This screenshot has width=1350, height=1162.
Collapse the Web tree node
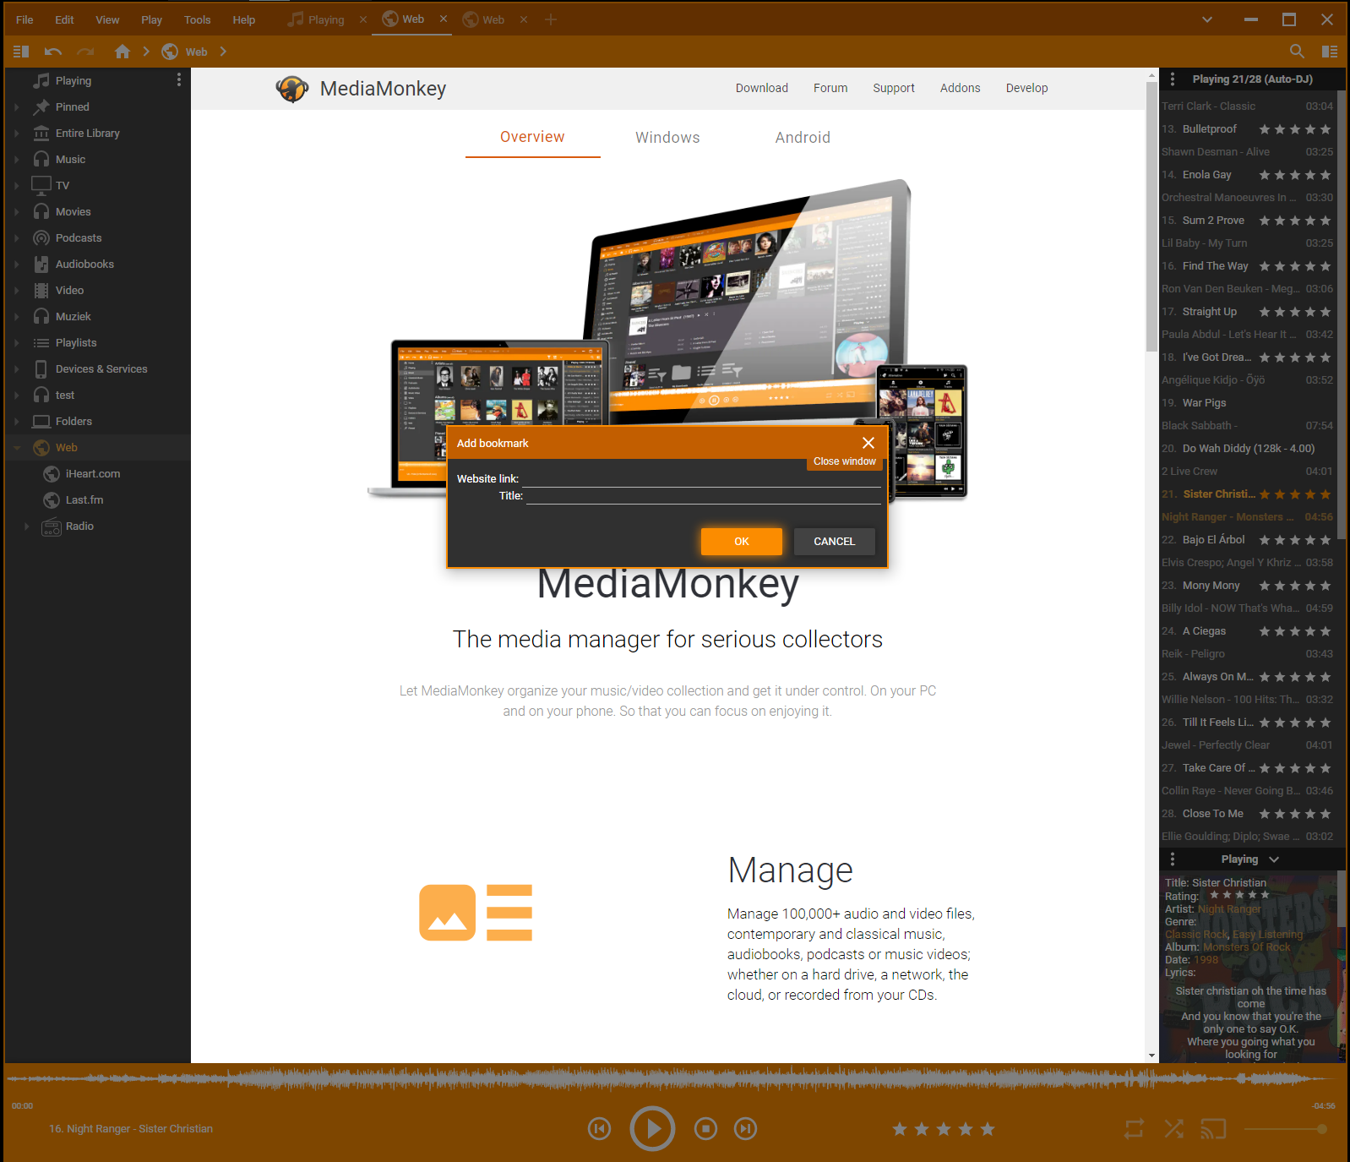(17, 448)
